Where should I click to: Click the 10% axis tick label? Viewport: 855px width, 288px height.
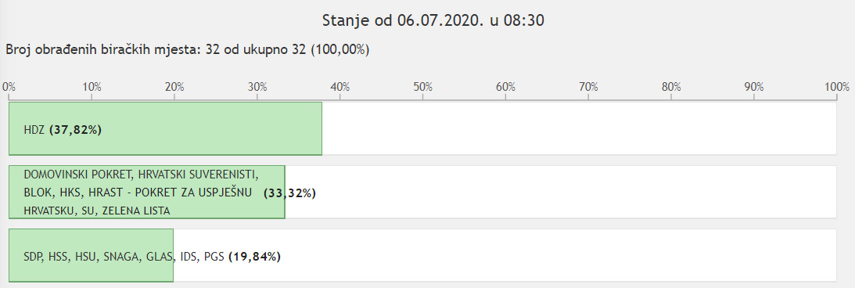tap(92, 86)
